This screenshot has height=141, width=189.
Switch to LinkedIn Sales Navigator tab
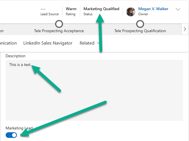pos(48,43)
